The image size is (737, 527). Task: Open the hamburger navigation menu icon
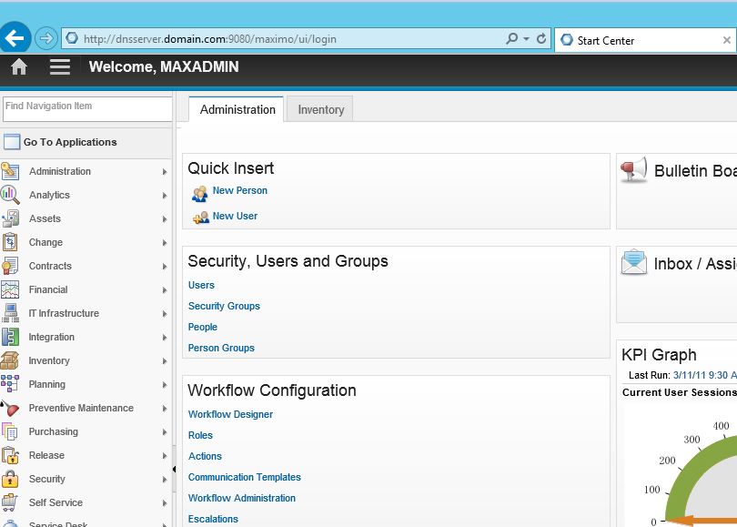pyautogui.click(x=59, y=66)
